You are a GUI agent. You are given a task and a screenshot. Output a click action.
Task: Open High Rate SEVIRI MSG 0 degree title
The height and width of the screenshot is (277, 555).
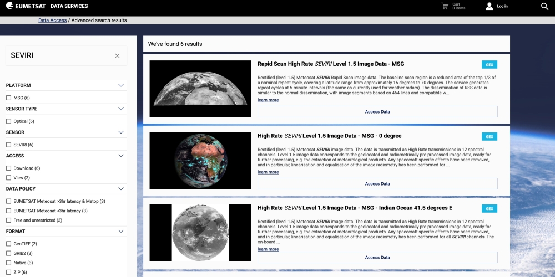coord(330,136)
